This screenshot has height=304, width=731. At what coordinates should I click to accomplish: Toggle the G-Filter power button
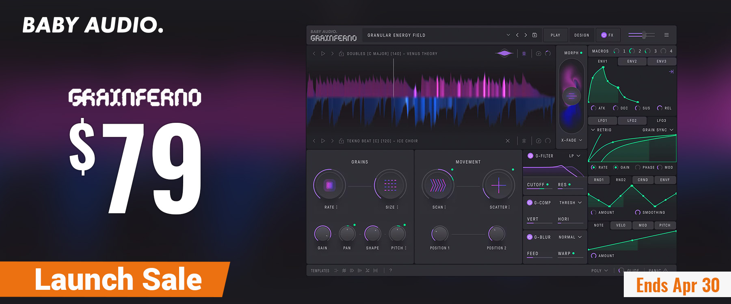click(x=530, y=156)
